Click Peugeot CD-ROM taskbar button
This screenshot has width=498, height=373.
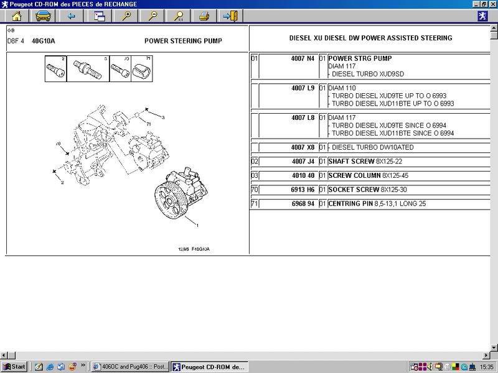[x=209, y=367]
